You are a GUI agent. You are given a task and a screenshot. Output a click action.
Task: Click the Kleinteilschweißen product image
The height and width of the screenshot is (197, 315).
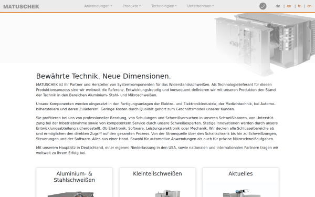168,193
